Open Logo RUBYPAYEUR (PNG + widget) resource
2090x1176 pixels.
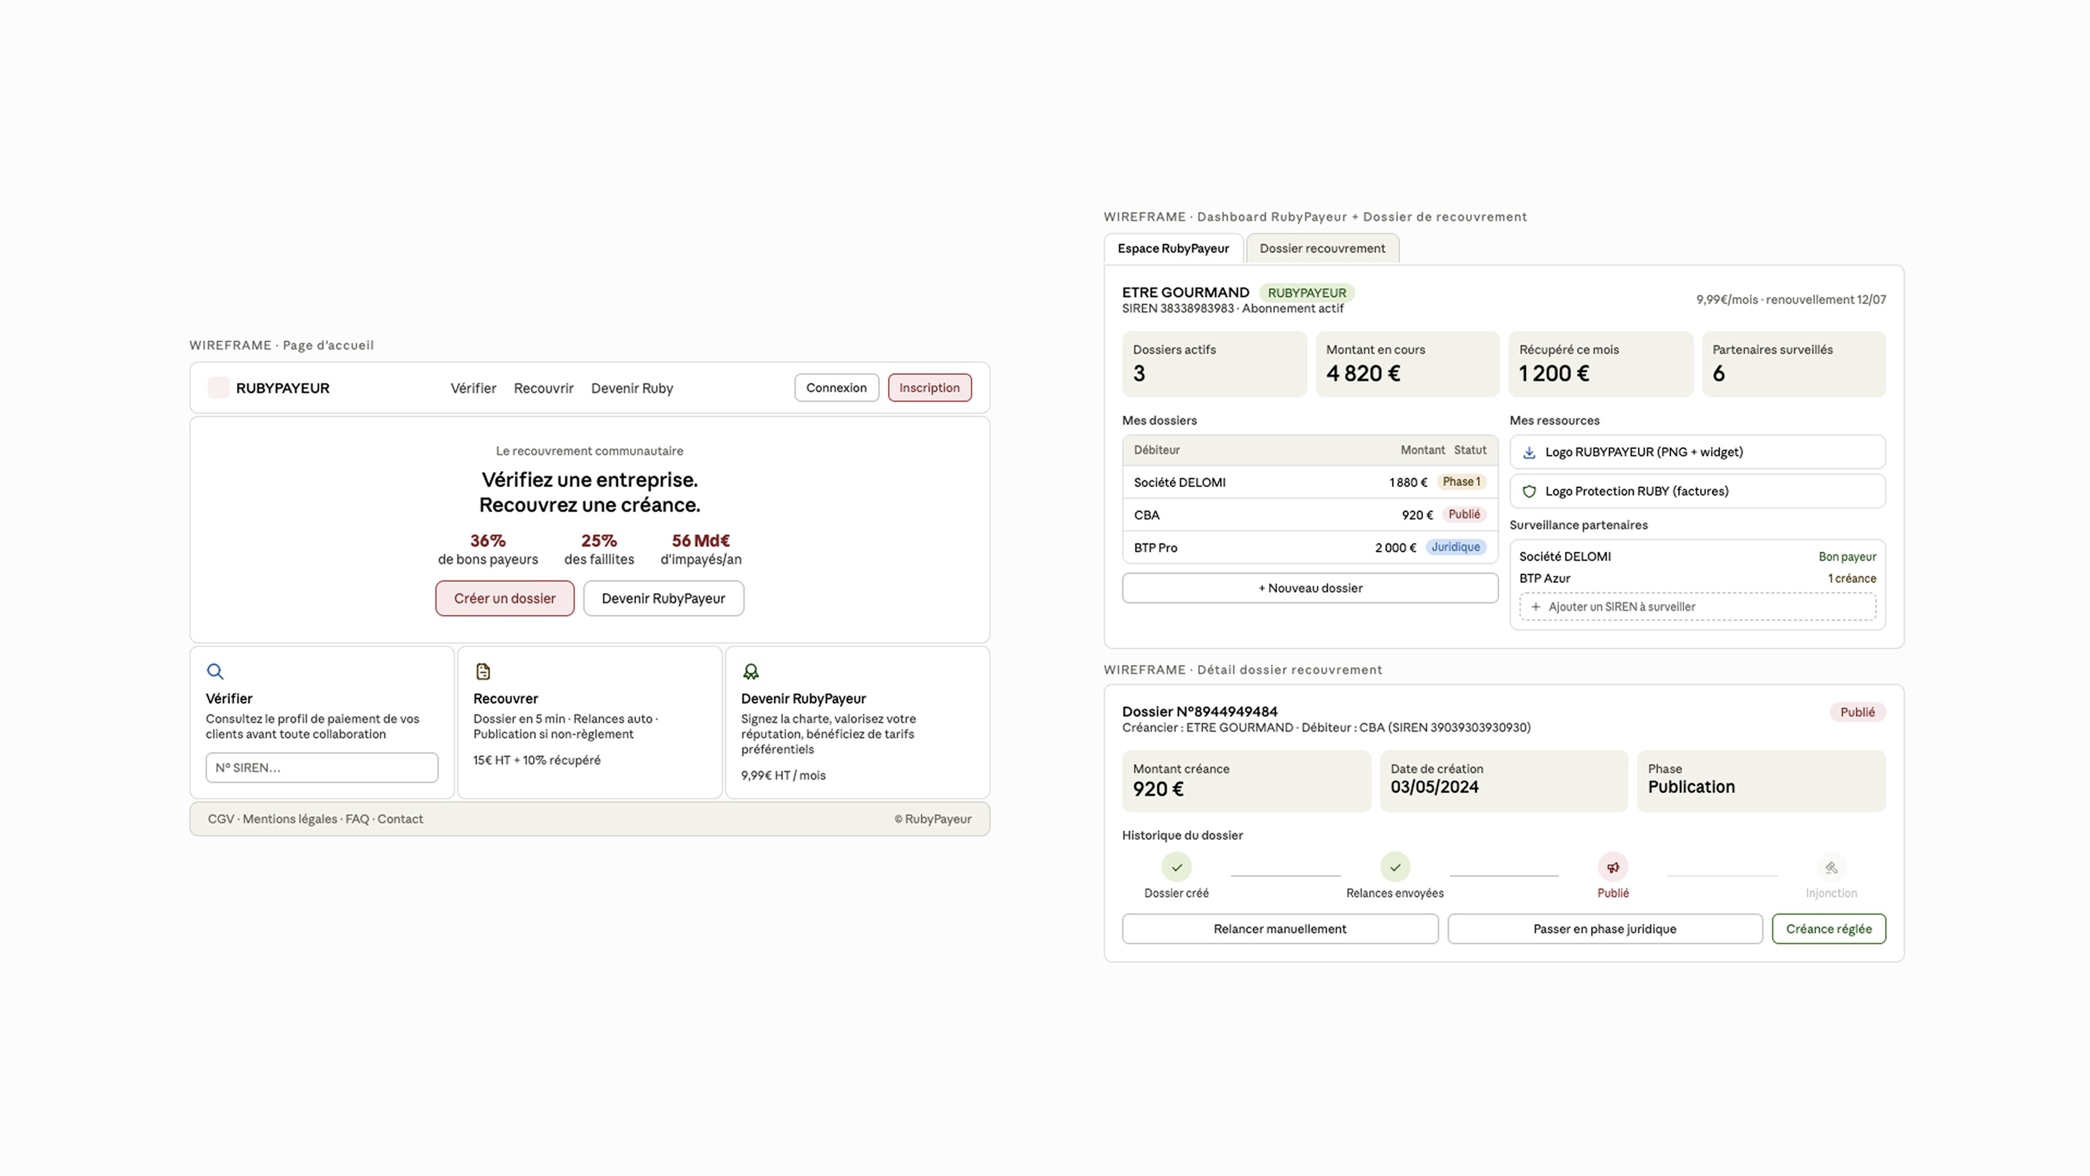[1698, 452]
